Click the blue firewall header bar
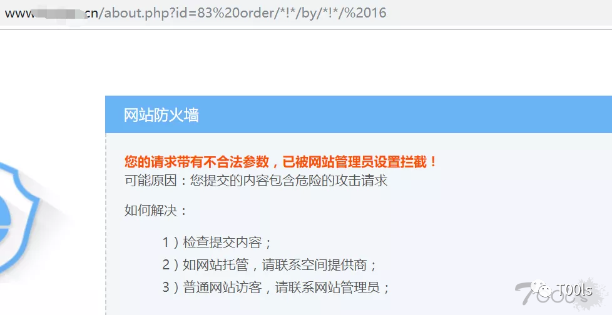Image resolution: width=612 pixels, height=315 pixels. click(x=359, y=114)
